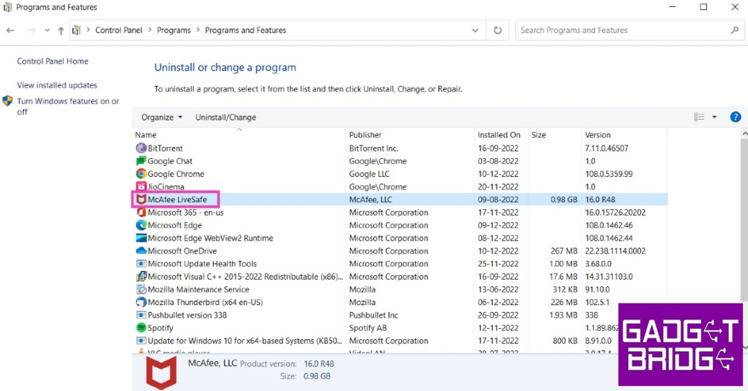The image size is (748, 391).
Task: Select the McAfee LiveSafe row
Action: coord(400,199)
